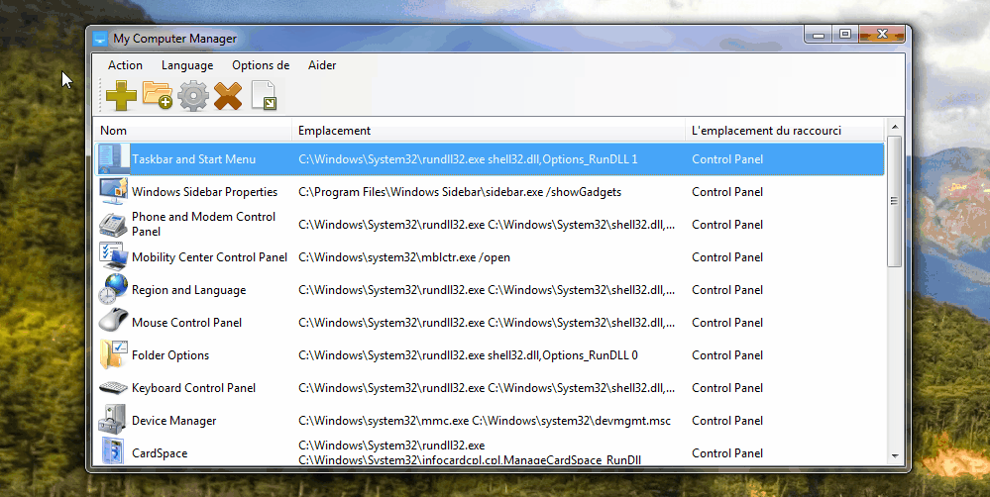Click the Taskbar and Start Menu icon
Viewport: 990px width, 497px height.
click(114, 159)
